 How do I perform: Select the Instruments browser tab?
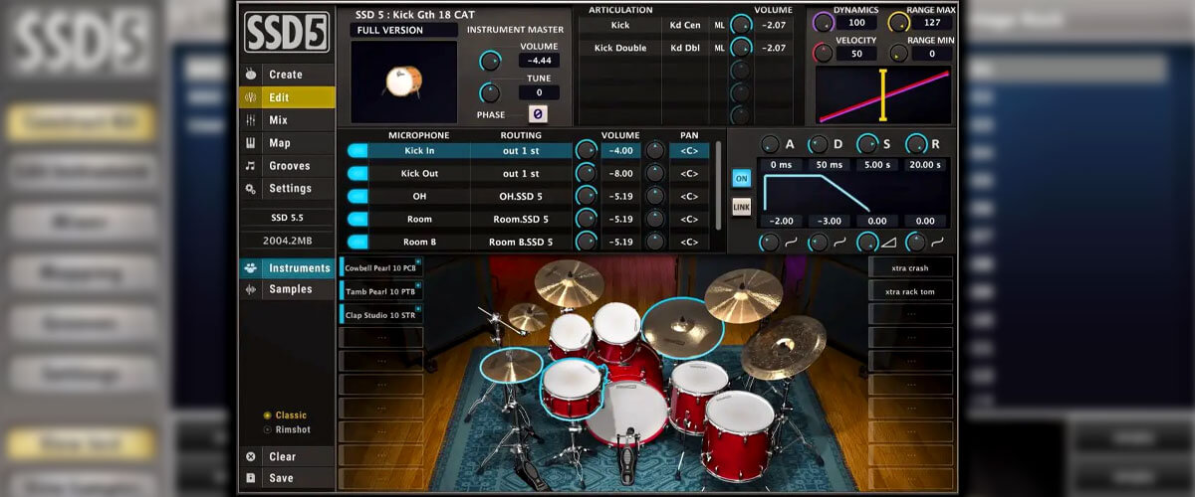coord(287,268)
